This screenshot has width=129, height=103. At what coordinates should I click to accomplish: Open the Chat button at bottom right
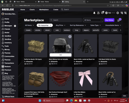click(124, 96)
